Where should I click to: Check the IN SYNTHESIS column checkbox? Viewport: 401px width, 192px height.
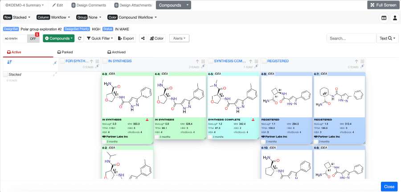coord(105,61)
